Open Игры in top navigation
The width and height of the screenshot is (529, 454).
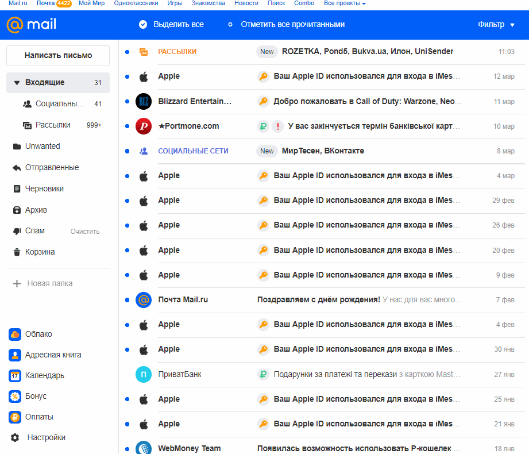tap(175, 3)
